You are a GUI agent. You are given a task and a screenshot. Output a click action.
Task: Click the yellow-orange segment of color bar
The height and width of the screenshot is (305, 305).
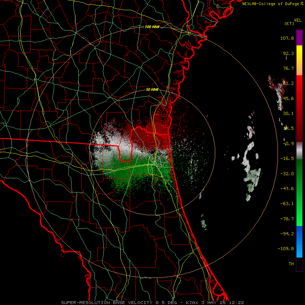[x=299, y=60]
